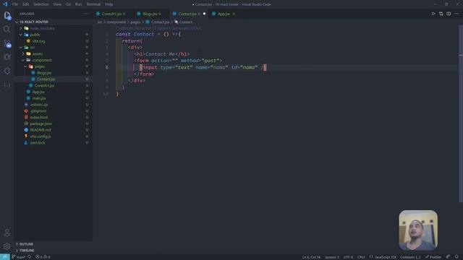Switch to the App.jsx tab
Screen dimensions: 463x260
(x=224, y=14)
